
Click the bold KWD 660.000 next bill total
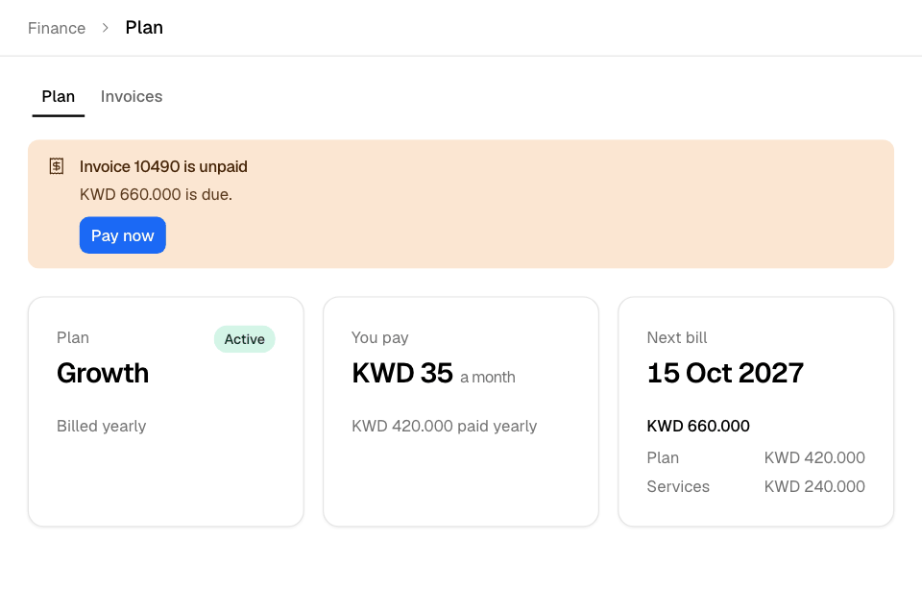(x=698, y=426)
